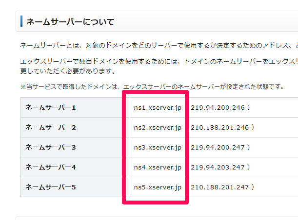298x220 pixels.
Task: Click the ns2.xserver.jp hostname
Action: pyautogui.click(x=158, y=128)
